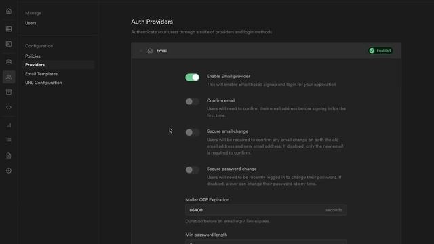Click the Auth Providers page heading
434x244 pixels.
point(152,22)
